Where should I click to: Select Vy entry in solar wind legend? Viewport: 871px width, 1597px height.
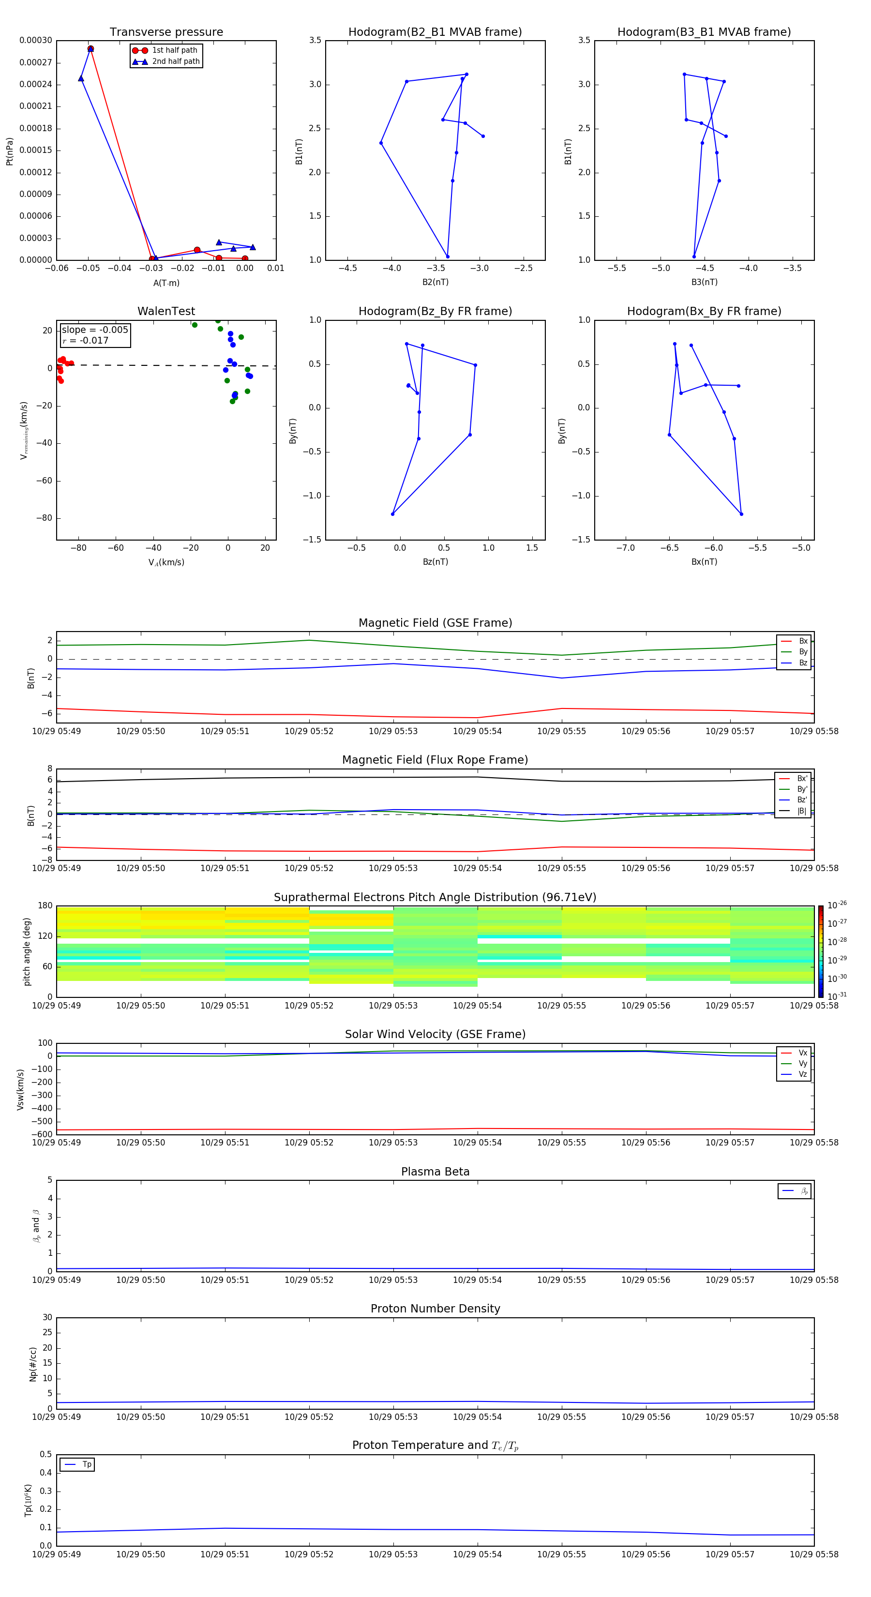click(x=794, y=1063)
